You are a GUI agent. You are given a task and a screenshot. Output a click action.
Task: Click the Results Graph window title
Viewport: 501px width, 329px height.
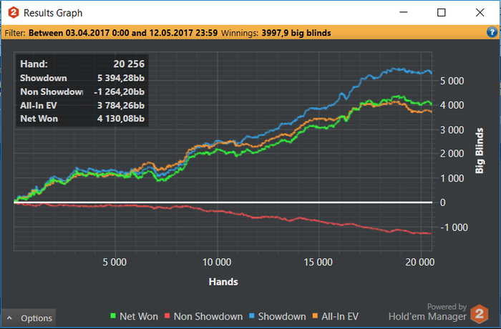tap(53, 13)
